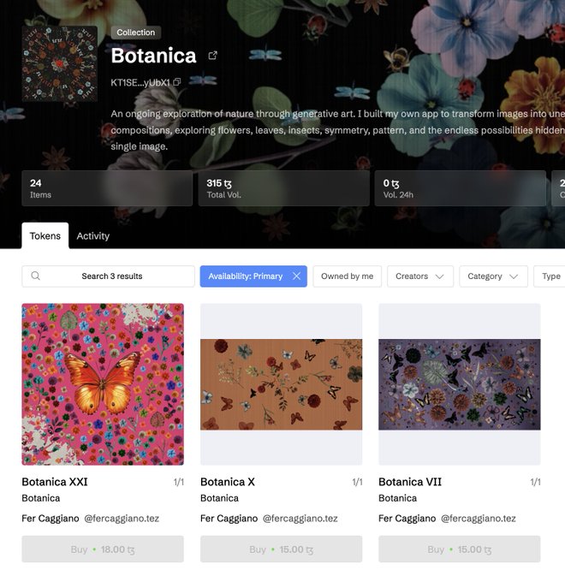Open Botanica collection link under Botanica XXI
This screenshot has height=582, width=565.
[41, 498]
